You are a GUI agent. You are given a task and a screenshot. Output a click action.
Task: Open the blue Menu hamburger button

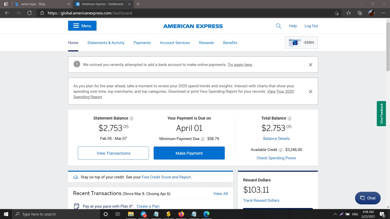pyautogui.click(x=82, y=26)
